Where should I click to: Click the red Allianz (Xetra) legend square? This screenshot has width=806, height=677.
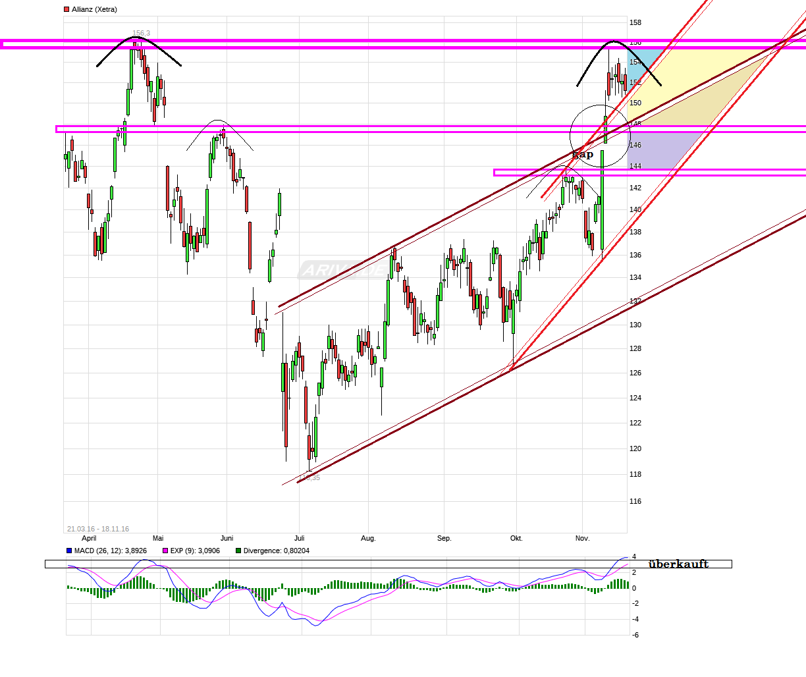[66, 9]
